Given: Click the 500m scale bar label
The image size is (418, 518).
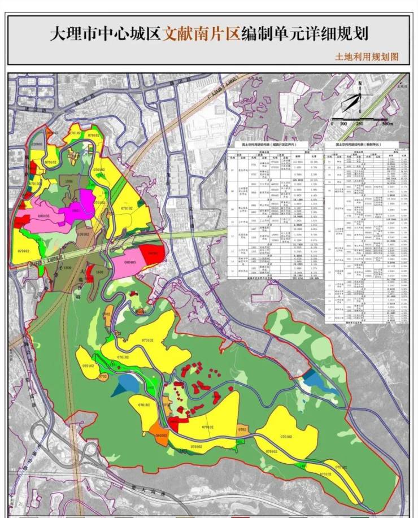Looking at the screenshot, I should (x=387, y=124).
